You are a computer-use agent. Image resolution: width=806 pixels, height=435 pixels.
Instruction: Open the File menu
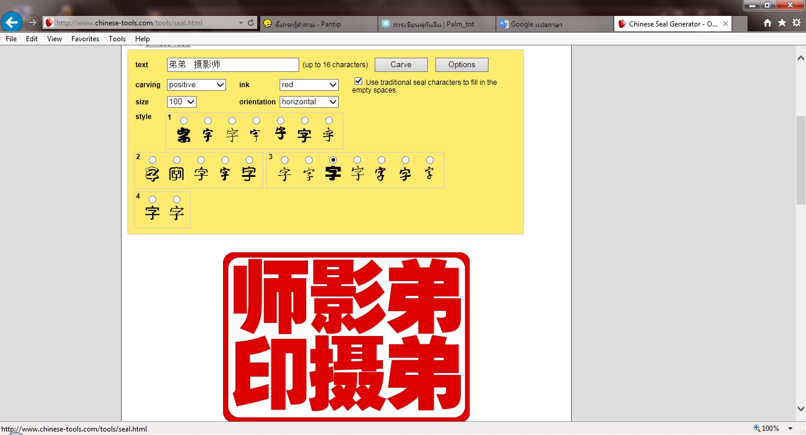11,39
